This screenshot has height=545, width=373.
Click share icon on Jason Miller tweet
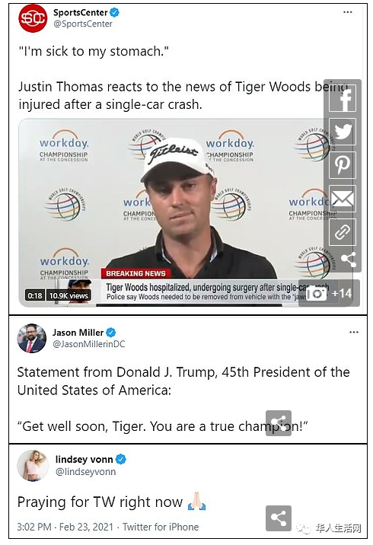279,423
